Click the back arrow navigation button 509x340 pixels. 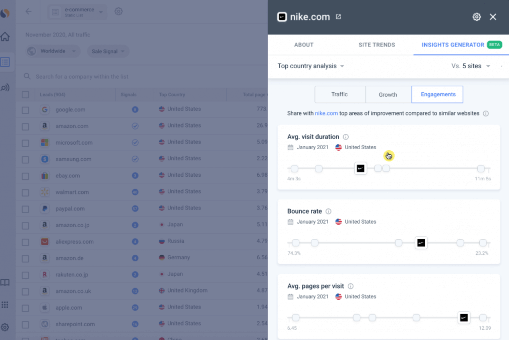pyautogui.click(x=28, y=11)
